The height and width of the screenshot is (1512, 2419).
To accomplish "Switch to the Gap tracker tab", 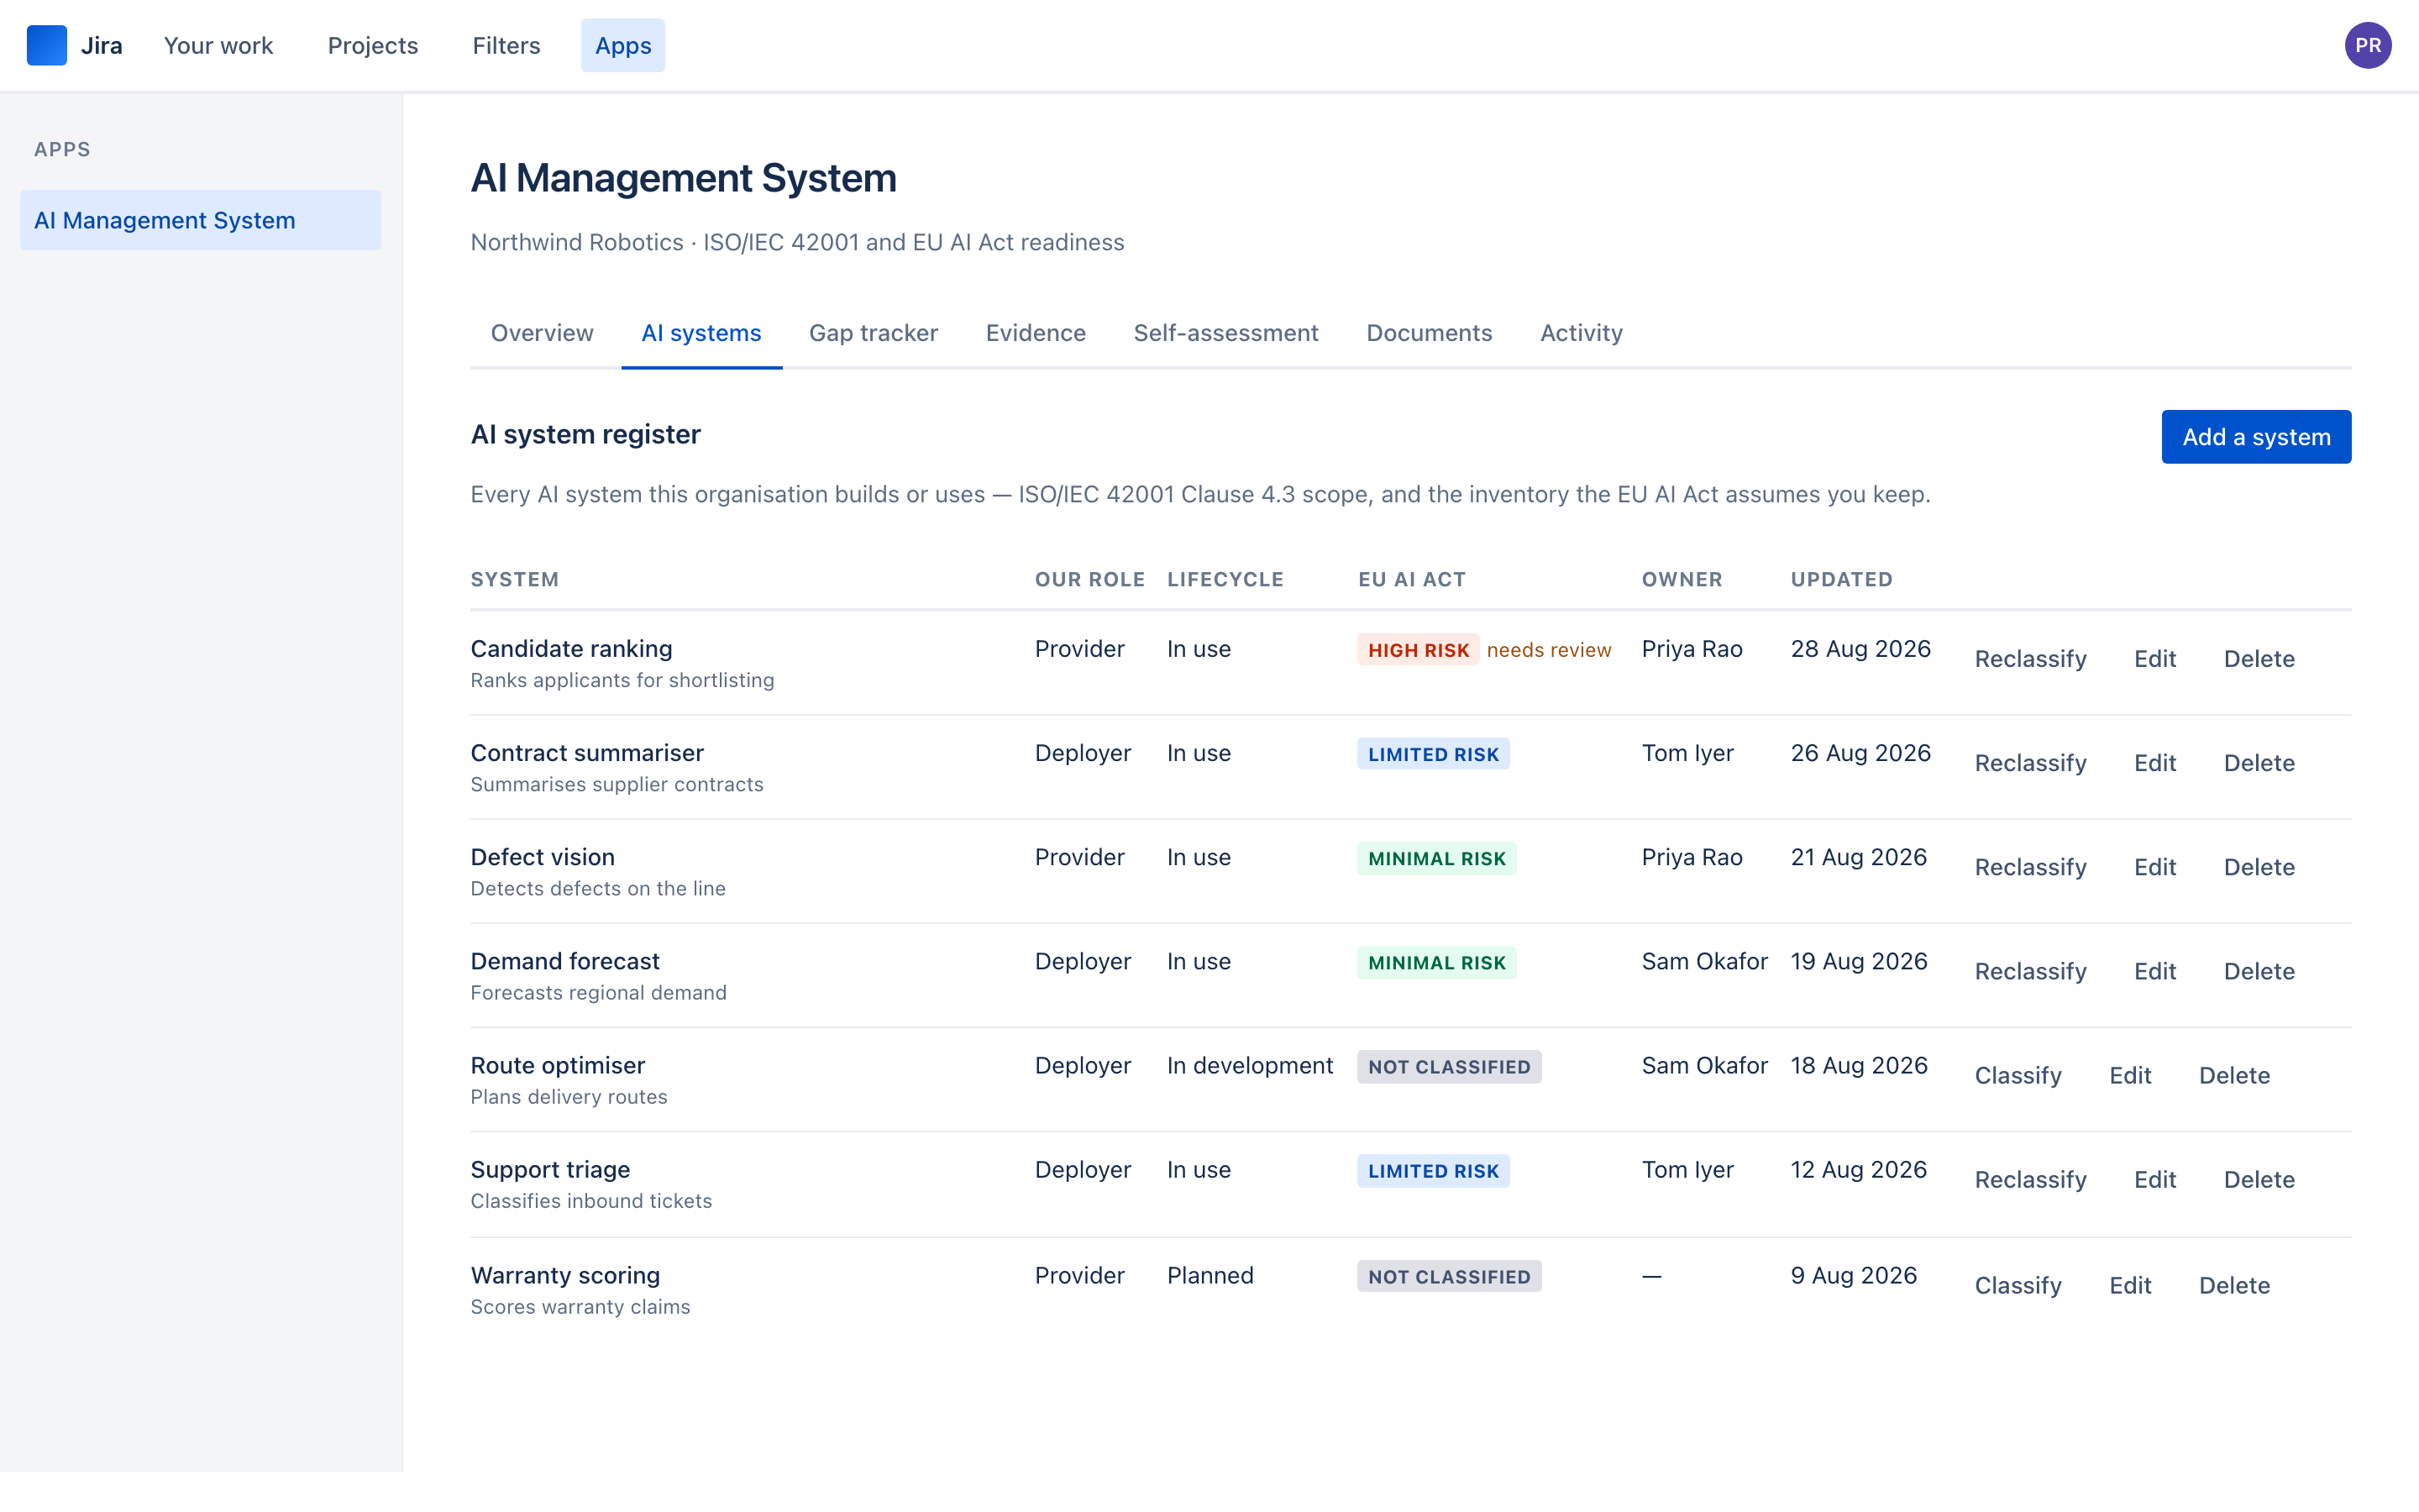I will [873, 333].
